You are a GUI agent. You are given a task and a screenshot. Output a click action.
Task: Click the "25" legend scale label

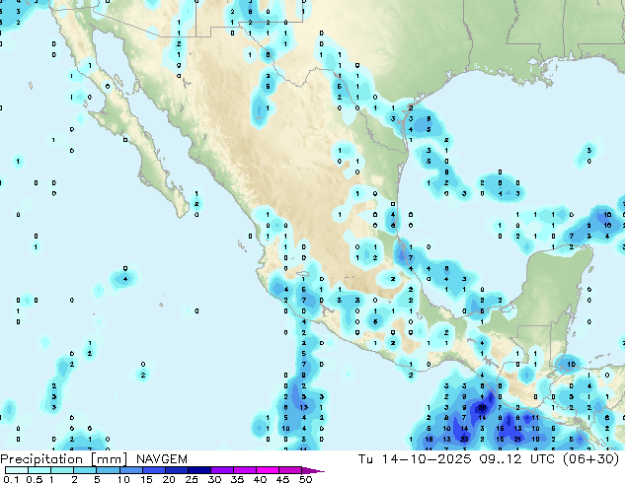coord(192,479)
